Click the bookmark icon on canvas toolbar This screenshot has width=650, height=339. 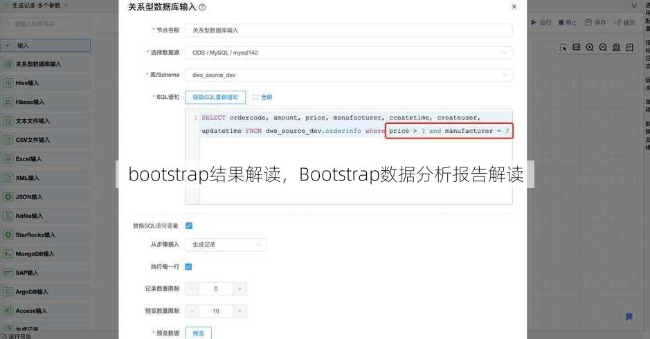(630, 47)
